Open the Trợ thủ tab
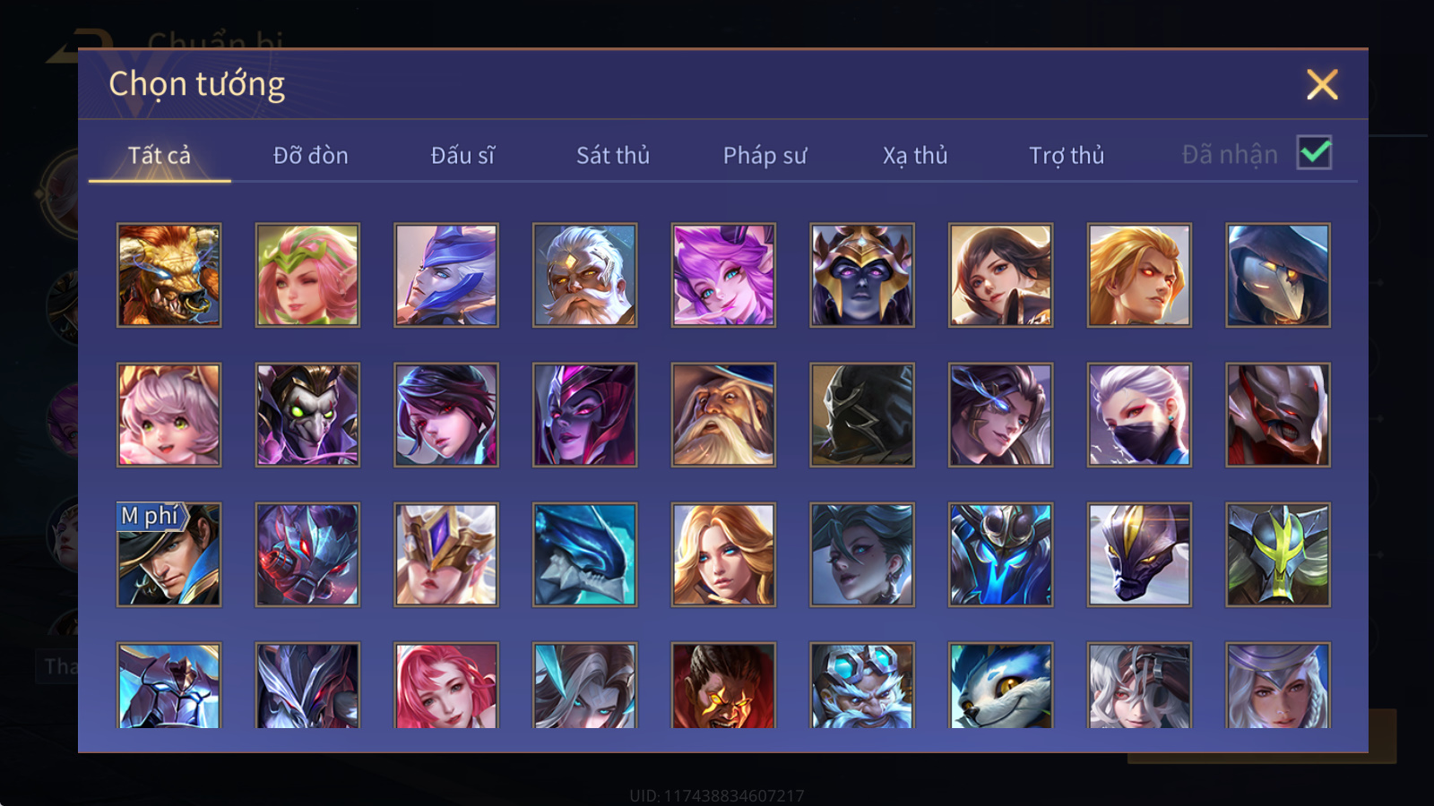 (x=1067, y=156)
